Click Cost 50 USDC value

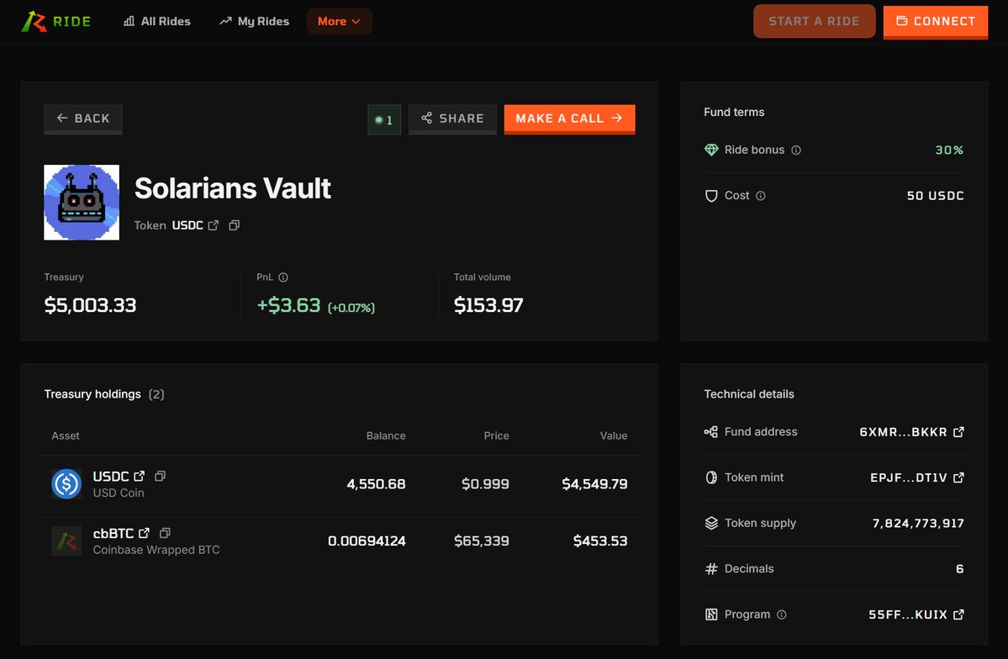(x=936, y=196)
